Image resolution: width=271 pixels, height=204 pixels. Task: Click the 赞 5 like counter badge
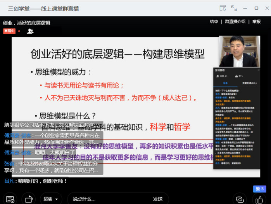[259, 188]
